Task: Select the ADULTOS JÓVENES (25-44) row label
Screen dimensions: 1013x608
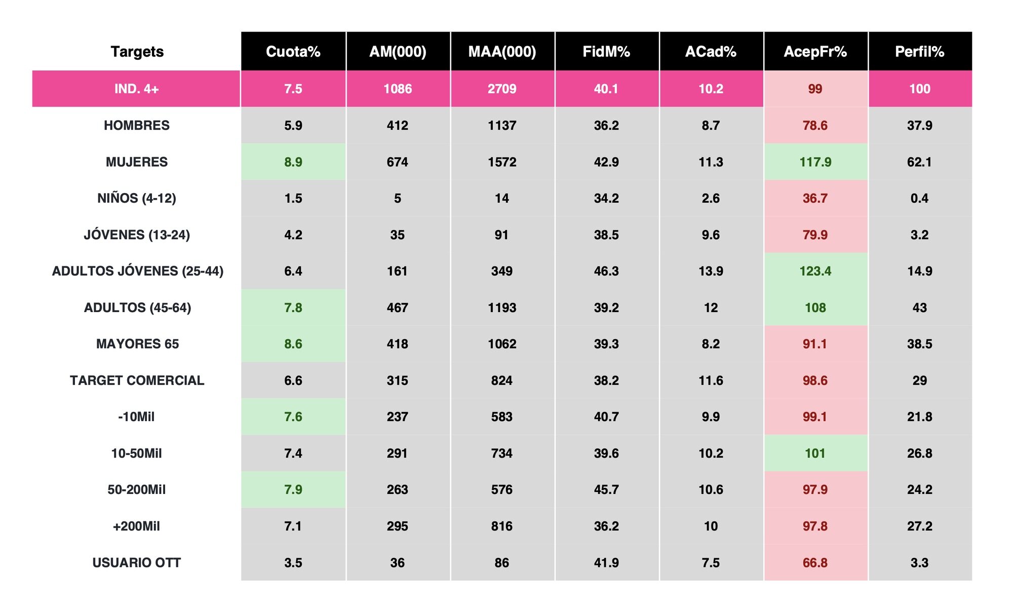Action: pos(137,271)
